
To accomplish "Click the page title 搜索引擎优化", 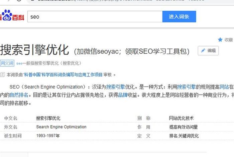I will click(34, 50).
